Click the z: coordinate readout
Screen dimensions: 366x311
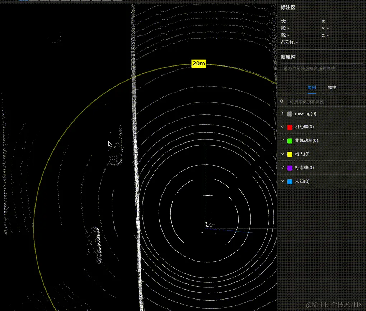[x=325, y=35]
